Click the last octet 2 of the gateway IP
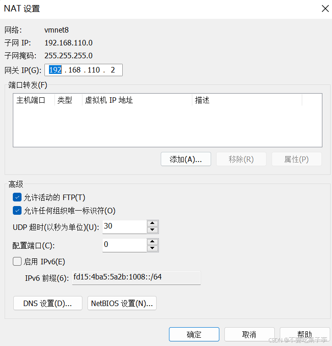 tap(113, 70)
